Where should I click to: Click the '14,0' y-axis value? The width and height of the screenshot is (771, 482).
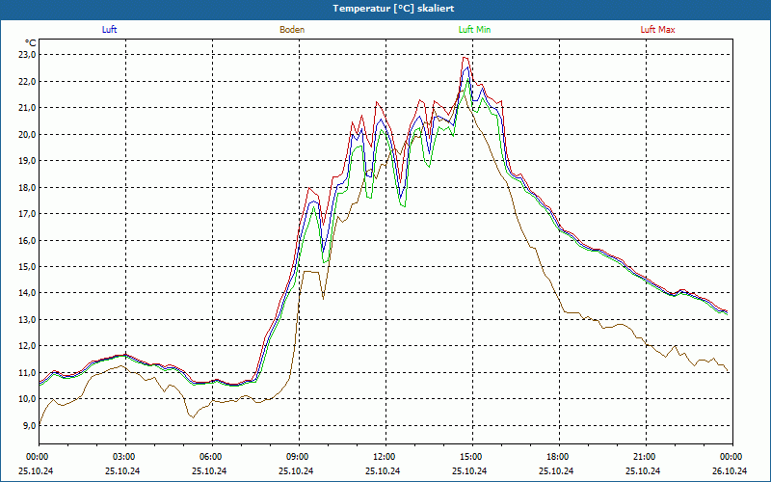coord(28,293)
